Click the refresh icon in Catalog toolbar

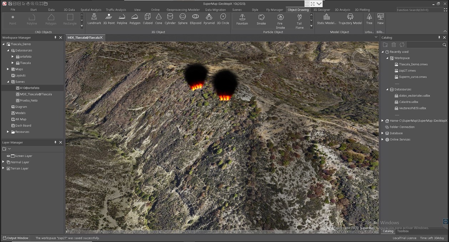[x=402, y=44]
